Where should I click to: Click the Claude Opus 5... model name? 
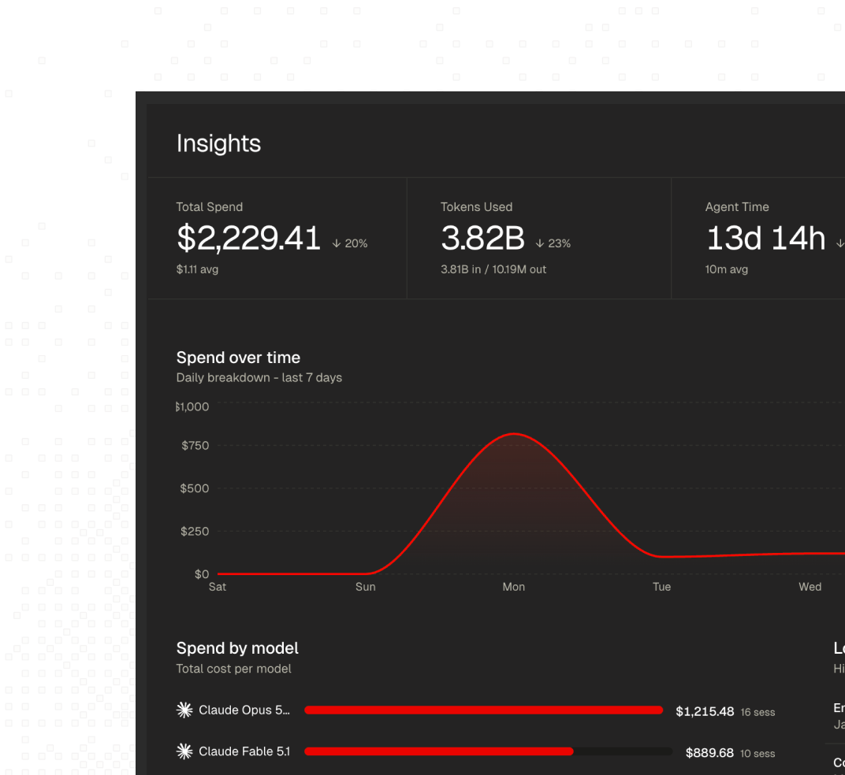pyautogui.click(x=244, y=710)
